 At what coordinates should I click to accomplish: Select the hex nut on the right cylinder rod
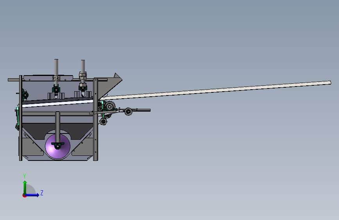point(83,76)
